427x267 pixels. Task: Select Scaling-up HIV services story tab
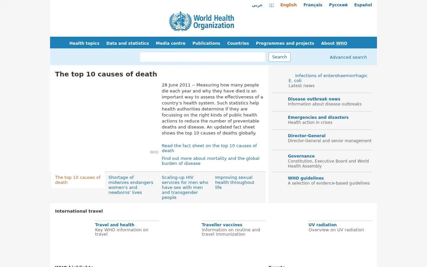tap(185, 188)
